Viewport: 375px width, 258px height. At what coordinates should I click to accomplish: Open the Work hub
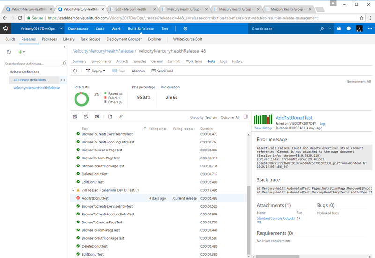click(116, 29)
